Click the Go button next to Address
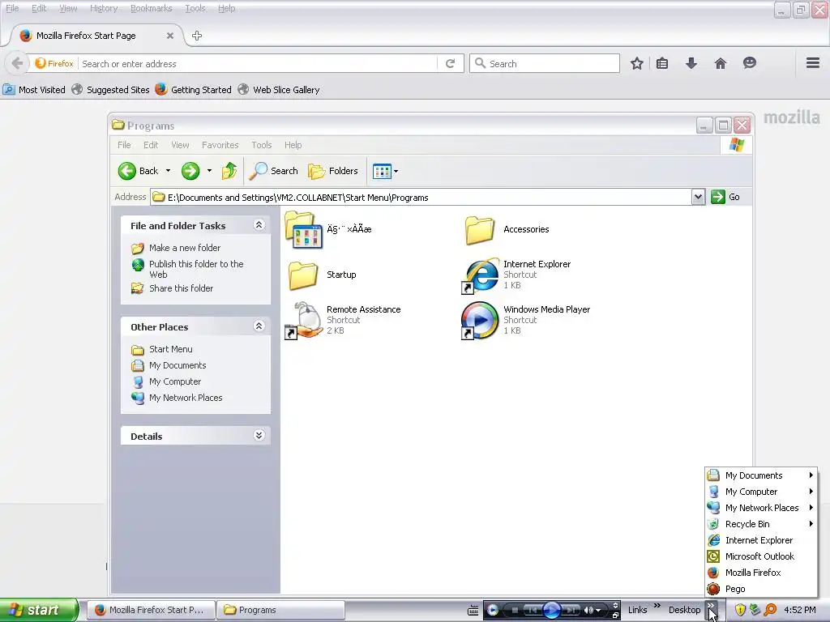The image size is (830, 622). [725, 197]
